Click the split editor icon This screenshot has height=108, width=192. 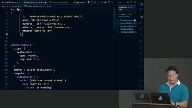coord(109,2)
